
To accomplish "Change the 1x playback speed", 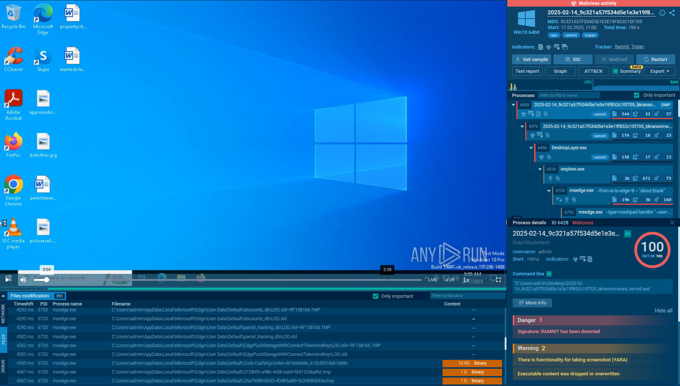I will click(x=466, y=280).
